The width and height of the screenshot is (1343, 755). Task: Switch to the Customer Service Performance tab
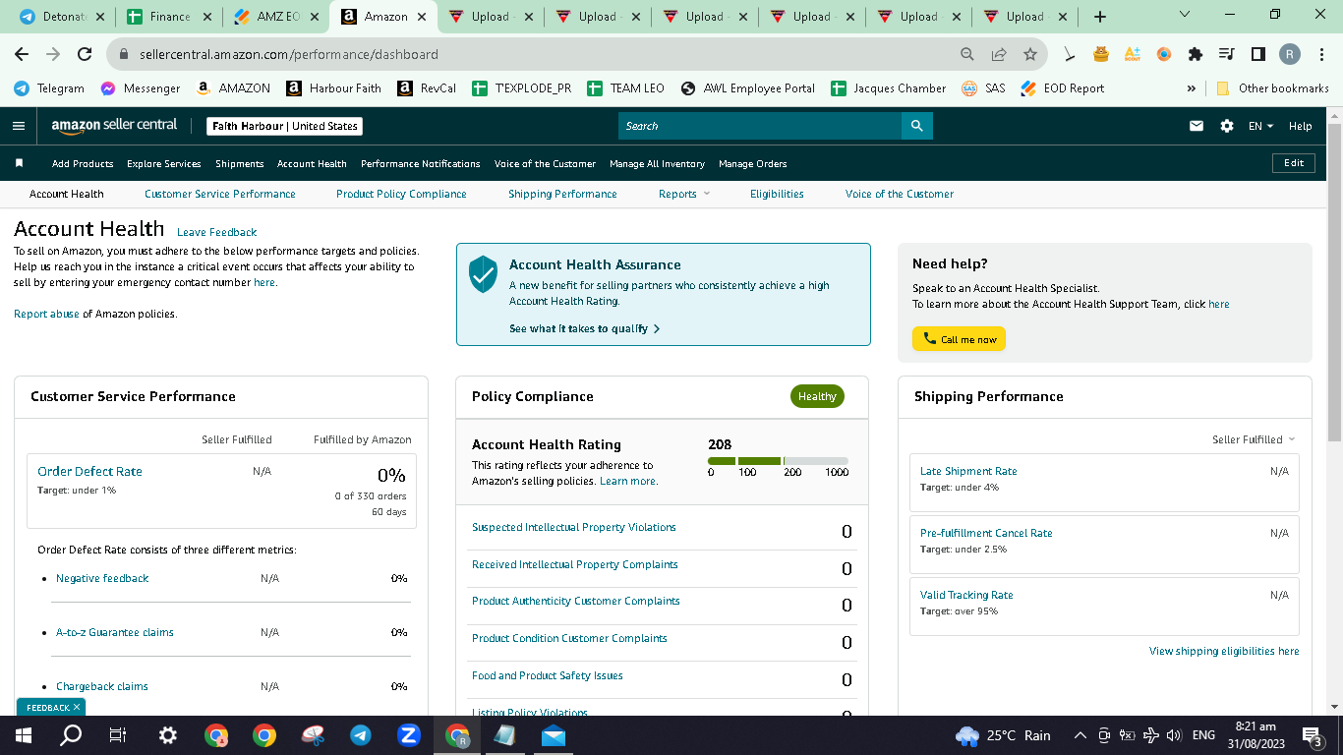[220, 194]
